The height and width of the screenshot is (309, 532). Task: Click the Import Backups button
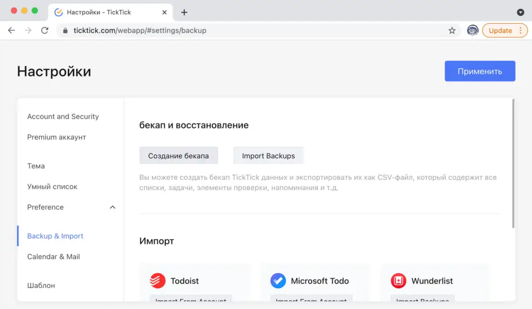point(268,156)
